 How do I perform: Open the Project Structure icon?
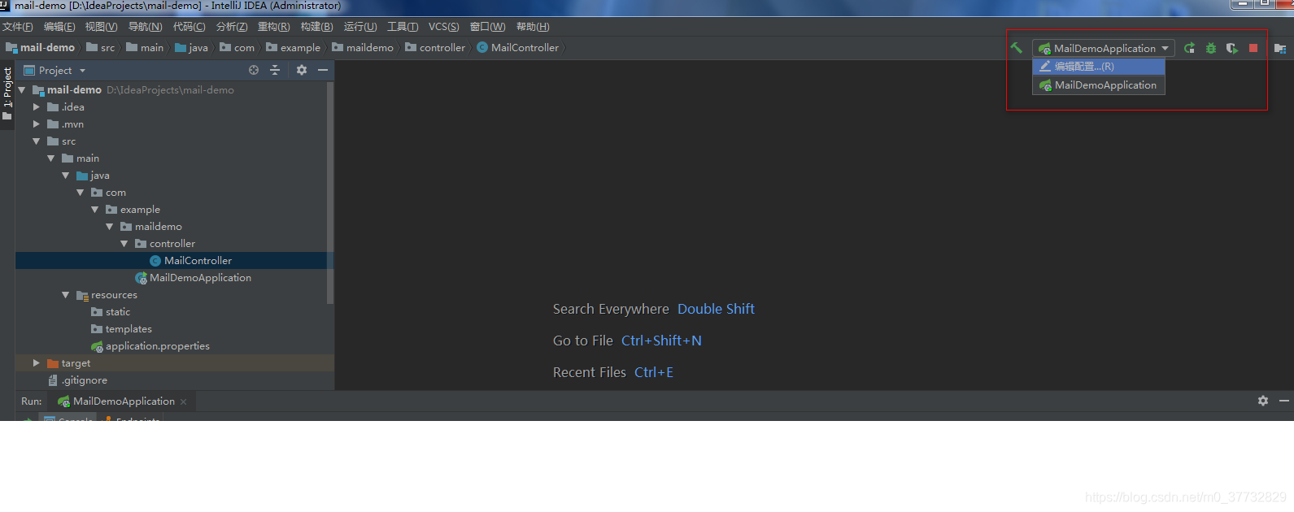[x=1280, y=48]
